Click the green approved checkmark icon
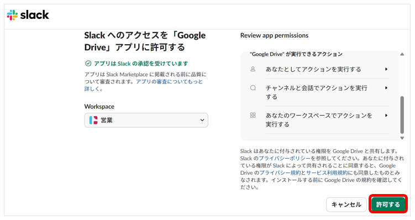 (88, 64)
